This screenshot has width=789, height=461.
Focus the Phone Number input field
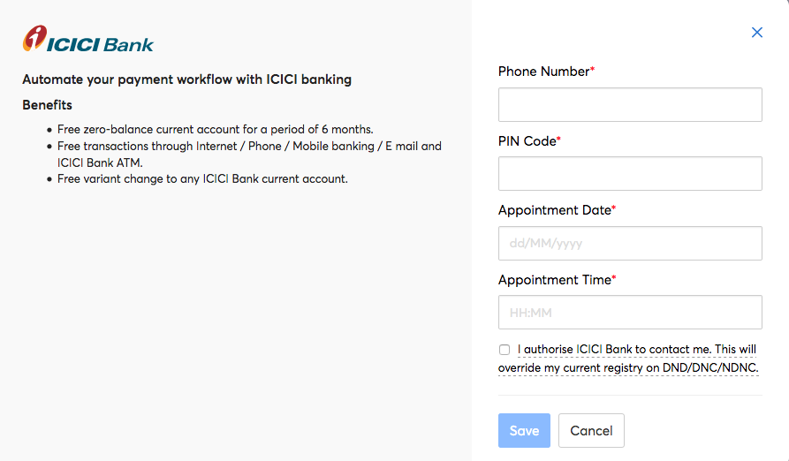(x=630, y=104)
